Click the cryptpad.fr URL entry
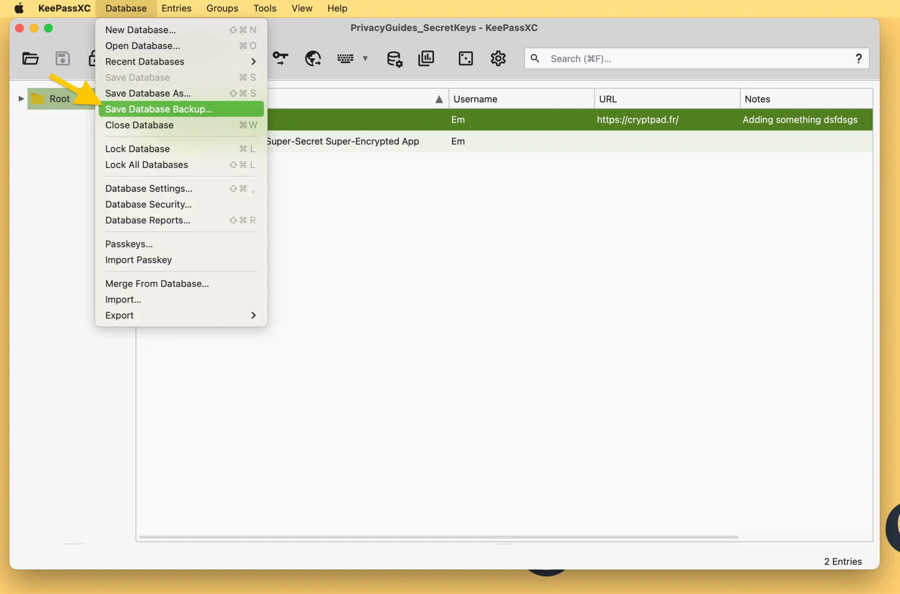 (638, 119)
